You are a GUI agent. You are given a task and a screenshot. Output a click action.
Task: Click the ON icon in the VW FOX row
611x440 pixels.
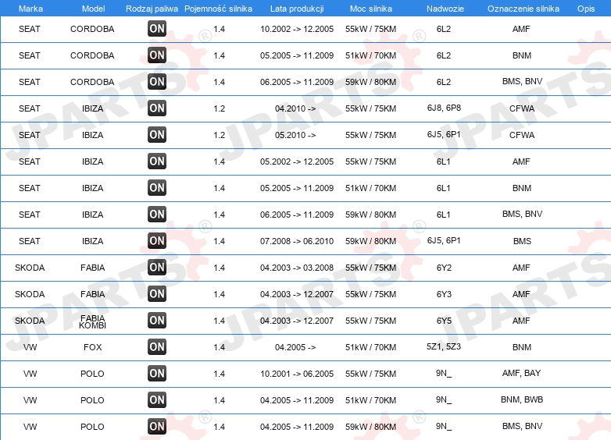(157, 346)
